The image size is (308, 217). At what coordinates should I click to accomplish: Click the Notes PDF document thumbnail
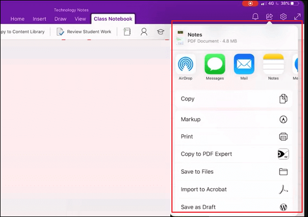click(x=180, y=37)
